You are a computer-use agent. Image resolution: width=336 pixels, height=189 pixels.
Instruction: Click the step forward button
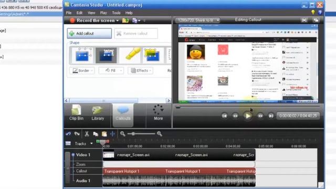point(260,116)
